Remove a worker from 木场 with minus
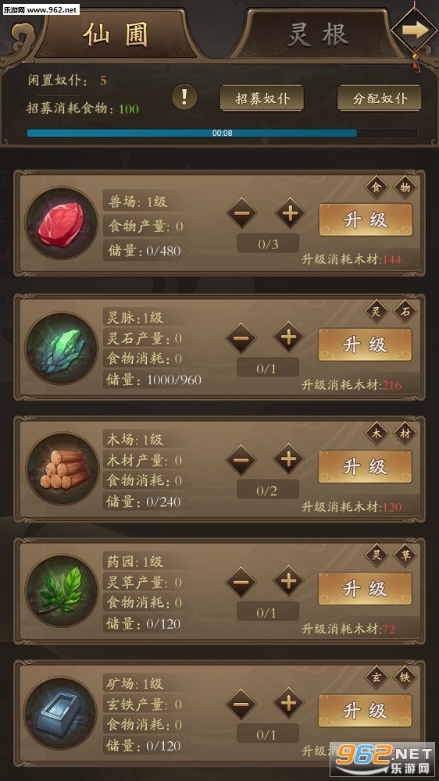The image size is (439, 781). coord(241,458)
